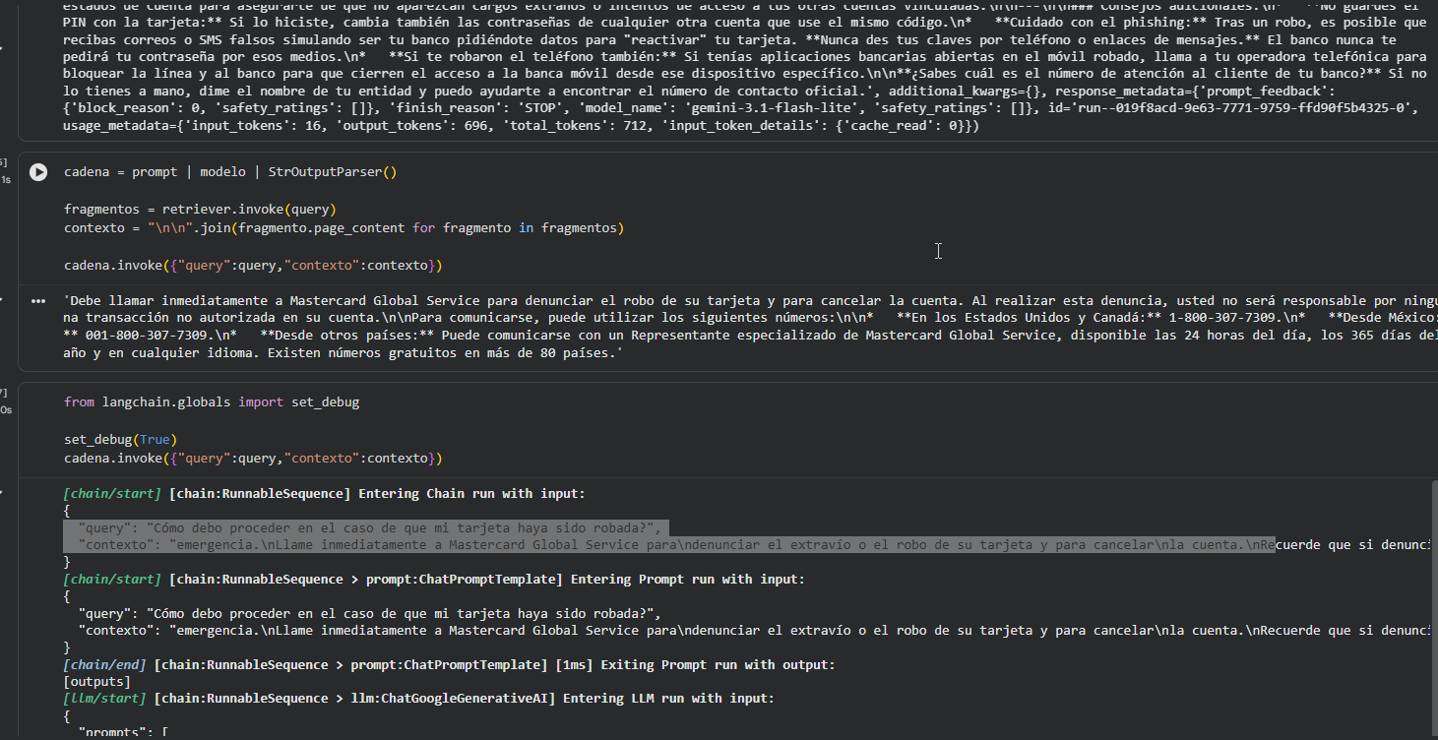Run the cell defining cadena with StrOutputParser

37,172
